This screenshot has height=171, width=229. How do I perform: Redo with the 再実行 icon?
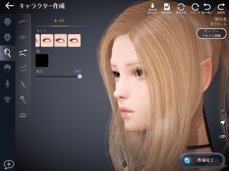(x=221, y=8)
